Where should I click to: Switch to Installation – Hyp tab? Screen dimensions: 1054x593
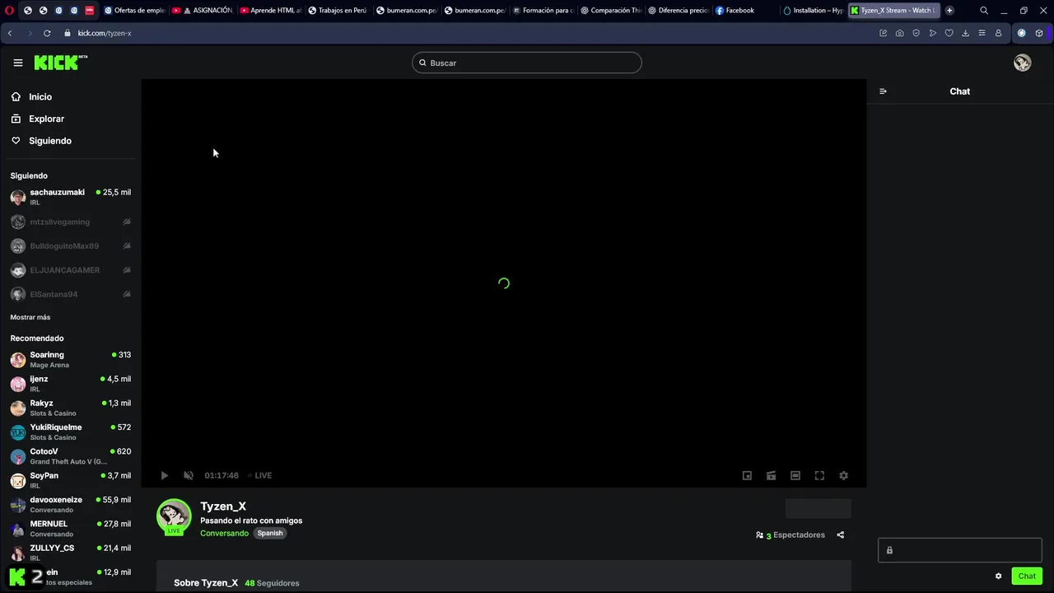pyautogui.click(x=814, y=10)
